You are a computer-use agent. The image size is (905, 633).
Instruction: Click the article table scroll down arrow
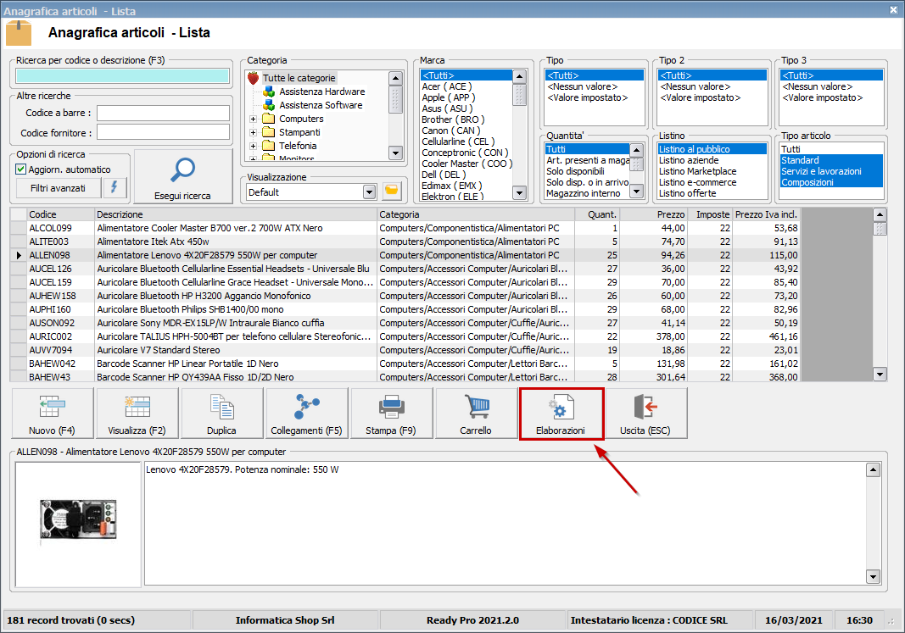point(880,375)
